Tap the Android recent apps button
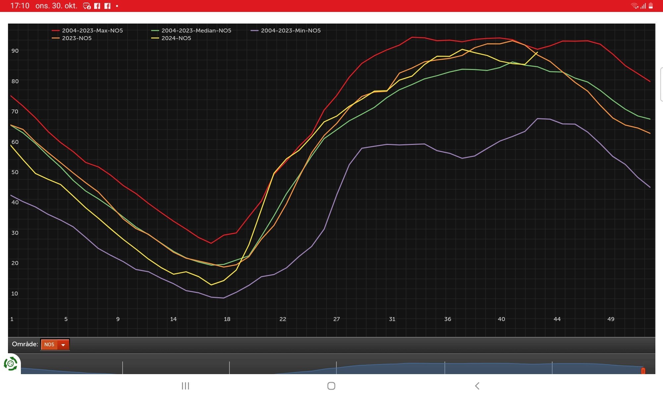 pyautogui.click(x=185, y=386)
